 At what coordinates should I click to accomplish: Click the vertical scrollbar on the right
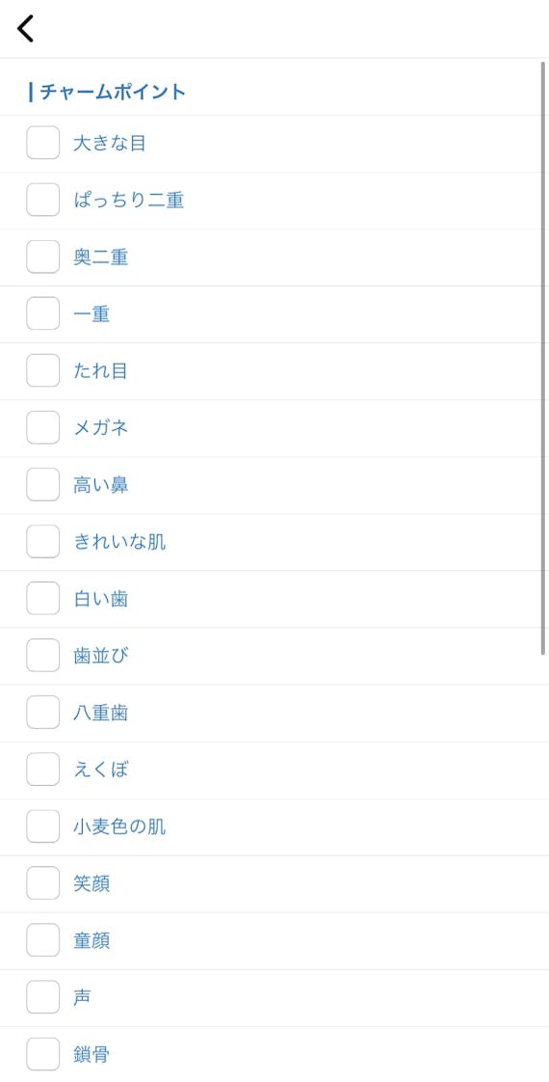pos(543,358)
